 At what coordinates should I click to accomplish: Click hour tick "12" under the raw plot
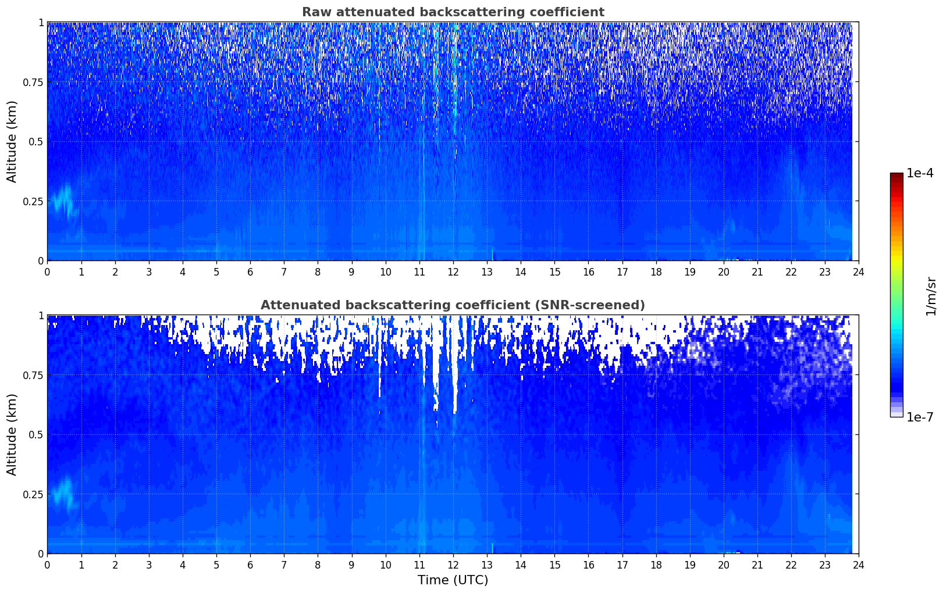453,272
